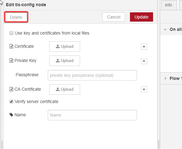Delete the tls-config node

pos(16,17)
